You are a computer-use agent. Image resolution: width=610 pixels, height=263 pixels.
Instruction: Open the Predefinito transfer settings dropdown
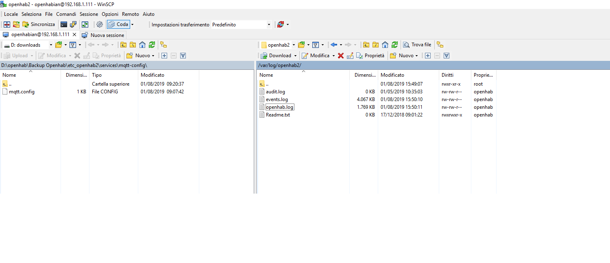269,25
